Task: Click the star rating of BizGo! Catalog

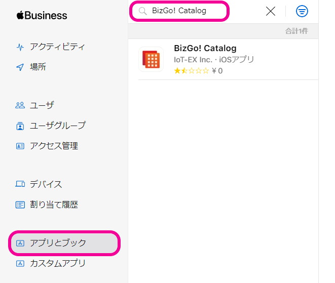Action: tap(191, 71)
